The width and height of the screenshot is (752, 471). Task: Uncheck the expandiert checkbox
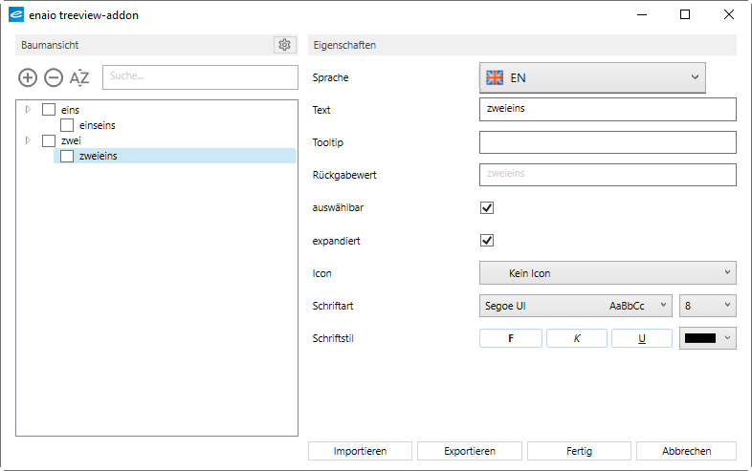pyautogui.click(x=487, y=240)
